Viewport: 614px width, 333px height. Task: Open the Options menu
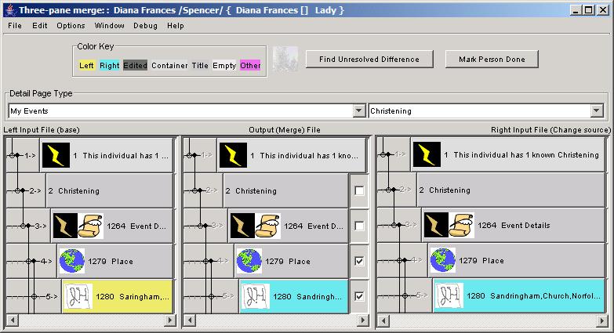point(71,25)
